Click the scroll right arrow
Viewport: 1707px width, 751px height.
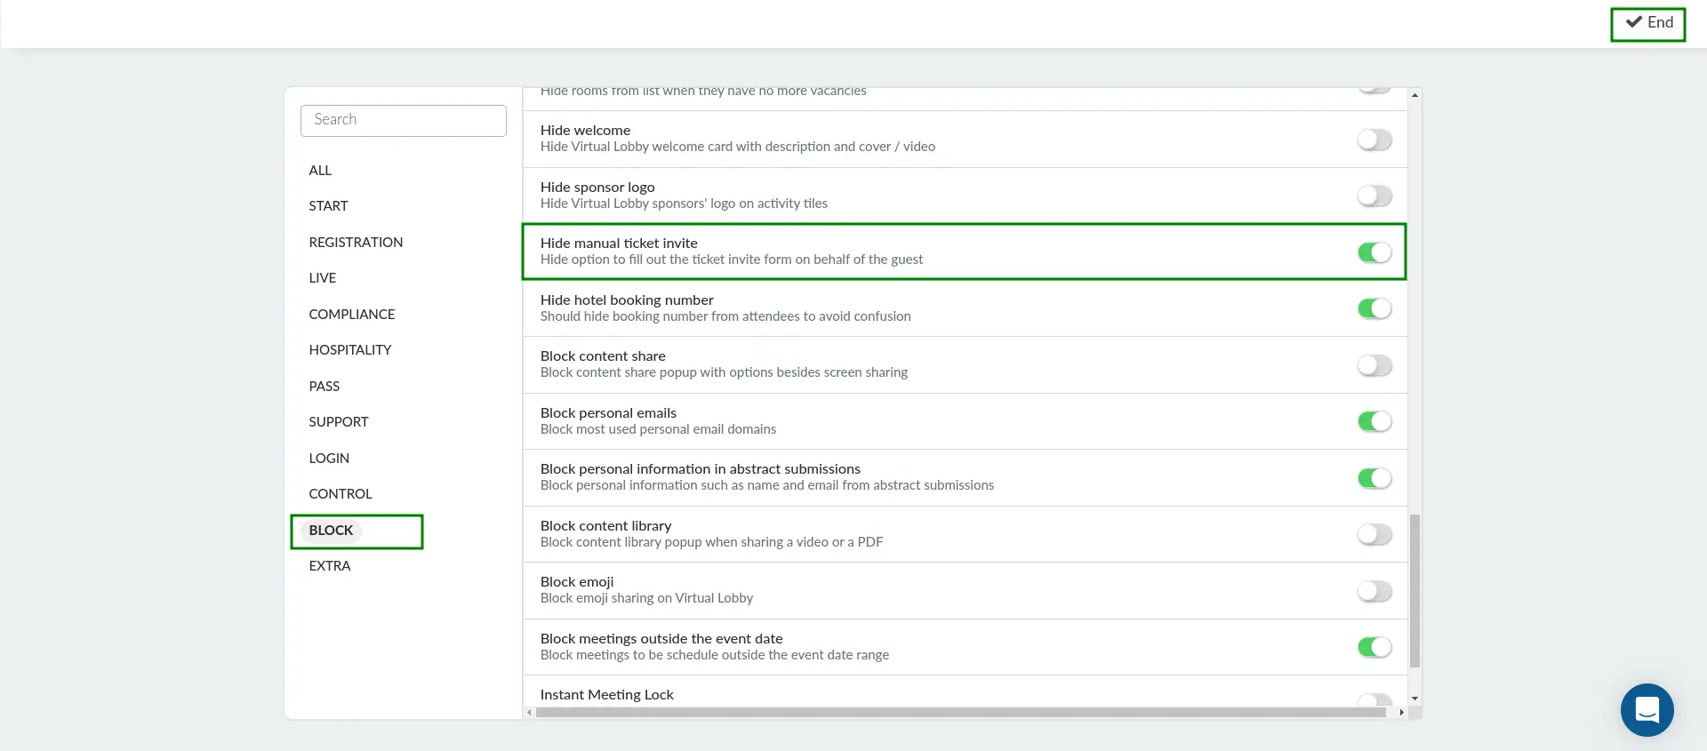point(1401,712)
